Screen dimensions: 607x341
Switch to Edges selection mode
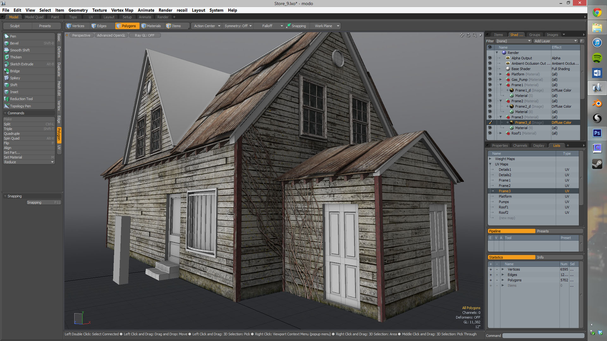point(99,26)
